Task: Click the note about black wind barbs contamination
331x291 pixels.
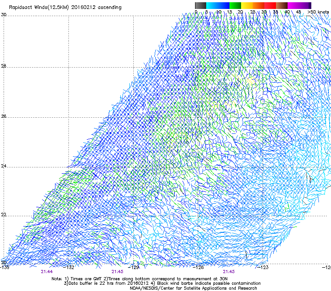Action: tap(206, 283)
